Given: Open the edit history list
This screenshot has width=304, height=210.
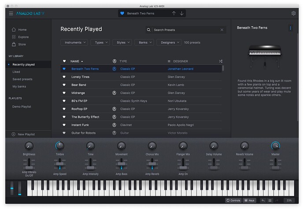Looking at the screenshot, I should point(270,200).
